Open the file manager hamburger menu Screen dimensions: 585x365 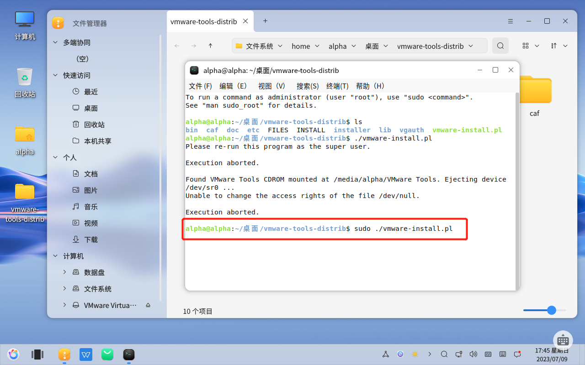[511, 21]
